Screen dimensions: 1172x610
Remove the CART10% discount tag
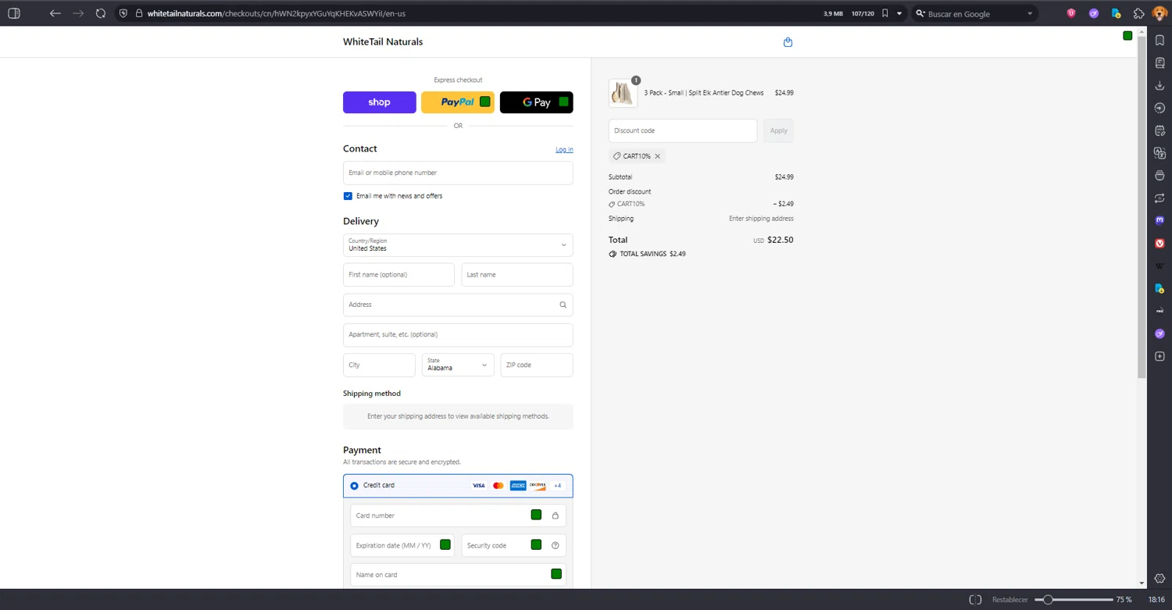[x=657, y=156]
